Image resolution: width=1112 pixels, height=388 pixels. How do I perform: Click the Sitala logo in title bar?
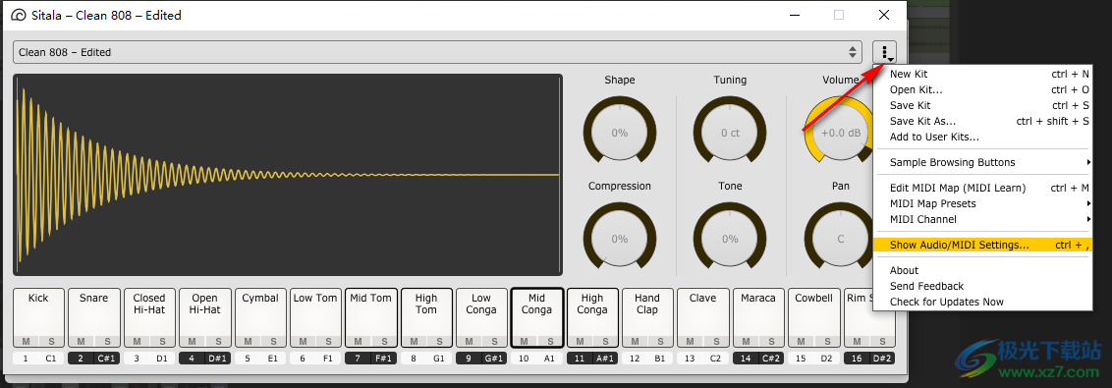[x=19, y=15]
